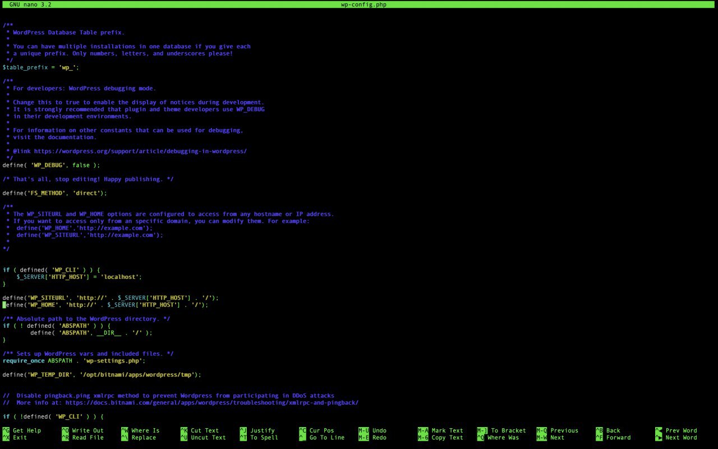Click the if defined 'WP_CLI' line followed by $_SERVER
The image size is (718, 449).
[51, 270]
